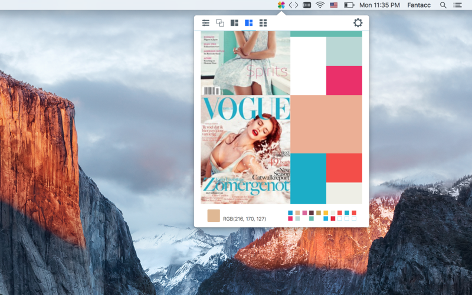Screen dimensions: 472x295
Task: Choose the small off-white history swatch
Action: [333, 213]
